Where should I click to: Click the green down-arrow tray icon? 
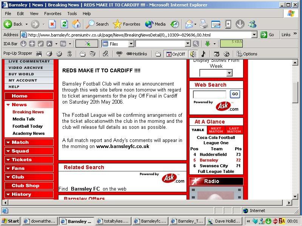coord(268,221)
